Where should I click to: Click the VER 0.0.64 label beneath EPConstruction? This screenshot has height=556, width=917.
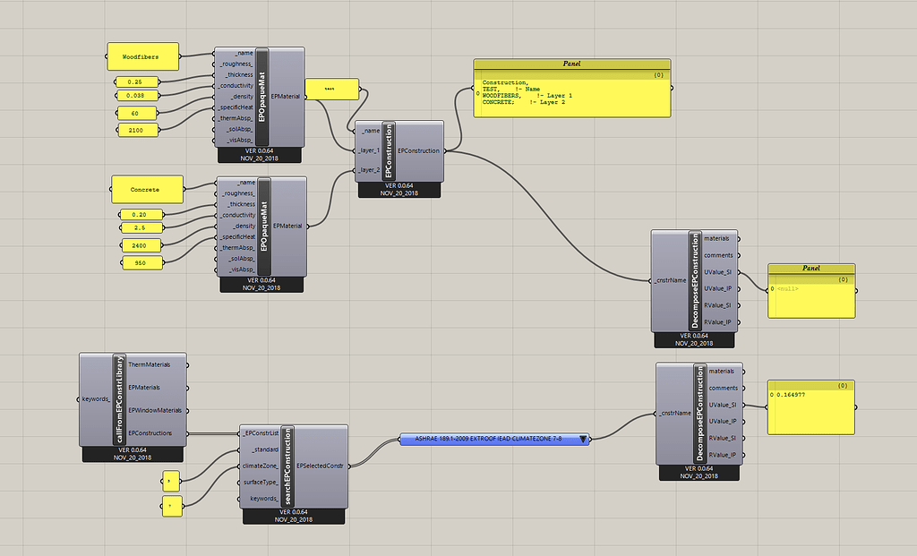pyautogui.click(x=399, y=186)
